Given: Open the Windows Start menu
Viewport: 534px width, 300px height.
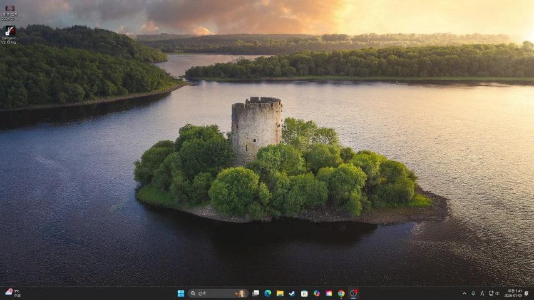Looking at the screenshot, I should (181, 293).
